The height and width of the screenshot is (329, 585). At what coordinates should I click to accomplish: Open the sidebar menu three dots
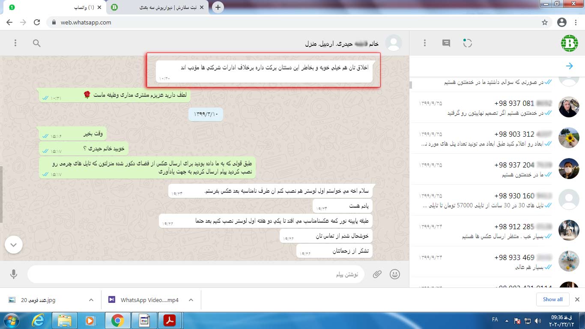[x=425, y=43]
